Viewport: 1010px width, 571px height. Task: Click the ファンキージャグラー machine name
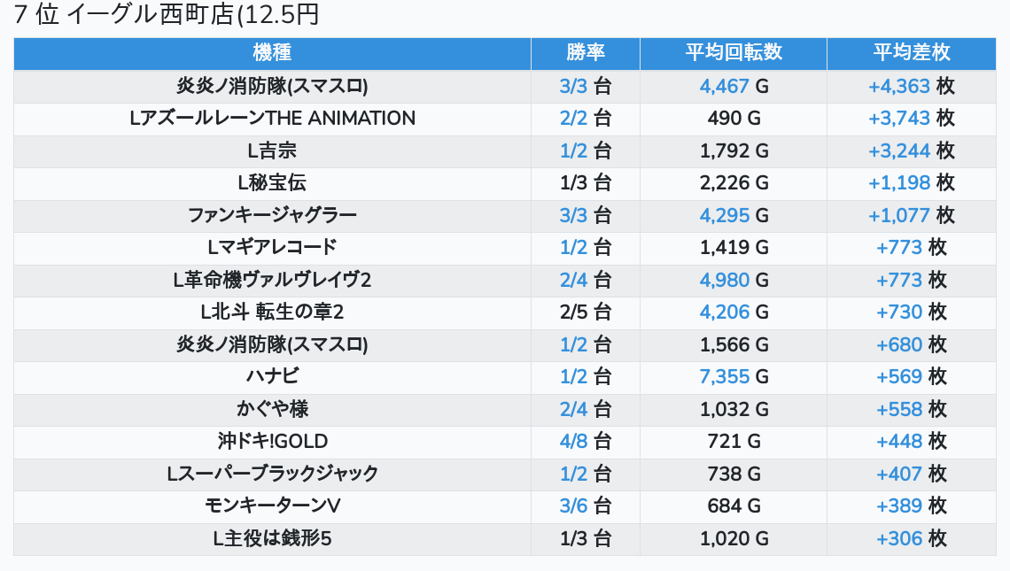tap(272, 215)
